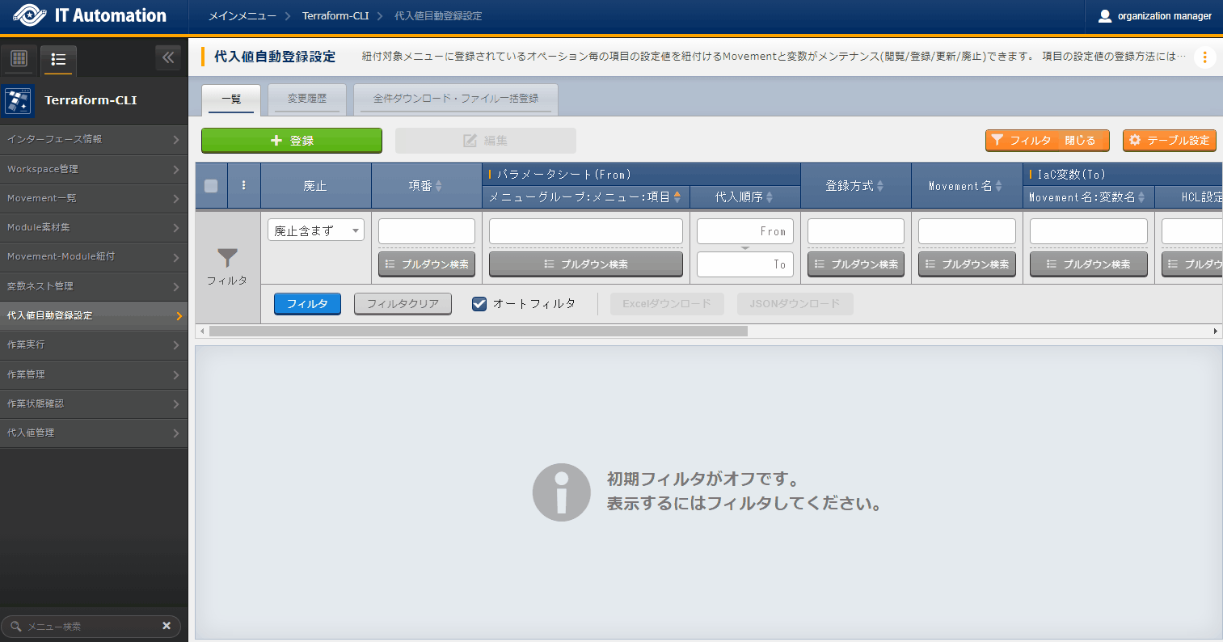The height and width of the screenshot is (642, 1223).
Task: Close the filter panel via 閉じる toggle
Action: (x=1079, y=141)
